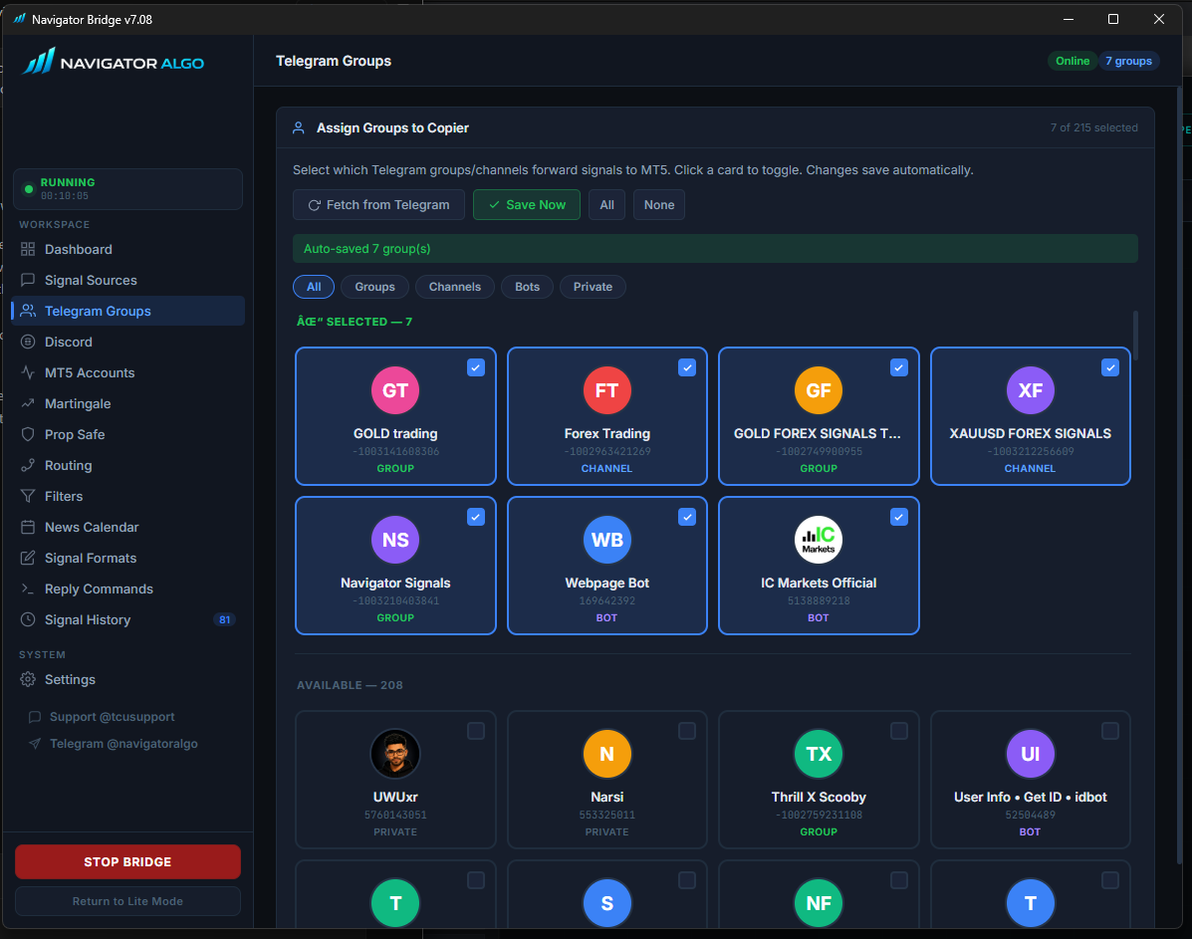Click the Telegram Groups people icon
This screenshot has height=939, width=1192.
pyautogui.click(x=28, y=311)
